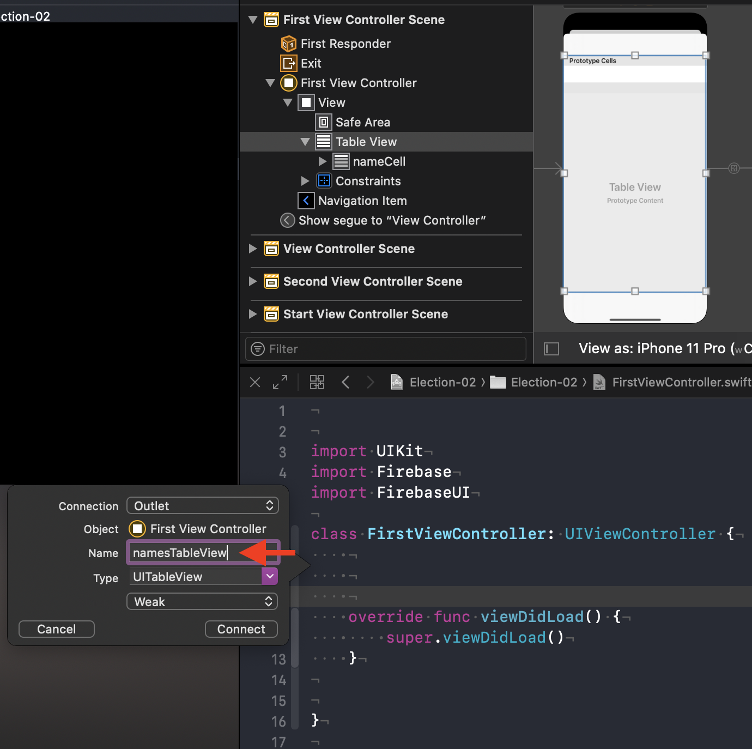Expand View Controller Scene

coord(253,249)
